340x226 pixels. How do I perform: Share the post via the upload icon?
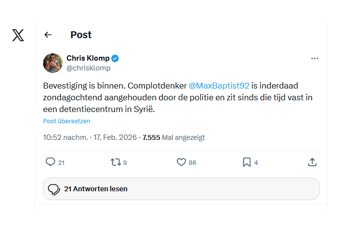point(313,162)
